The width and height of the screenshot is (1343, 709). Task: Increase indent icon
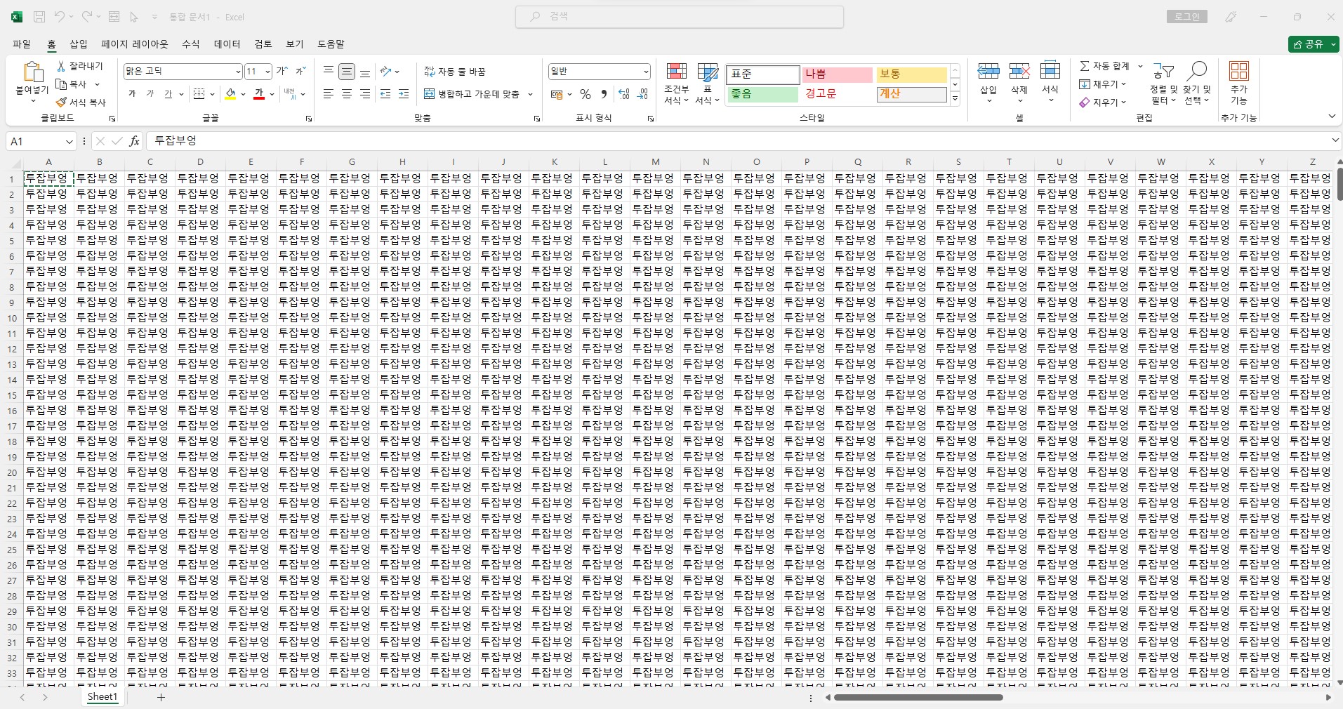click(x=404, y=94)
